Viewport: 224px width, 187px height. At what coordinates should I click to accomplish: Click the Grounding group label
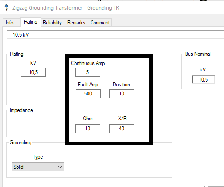pos(20,143)
